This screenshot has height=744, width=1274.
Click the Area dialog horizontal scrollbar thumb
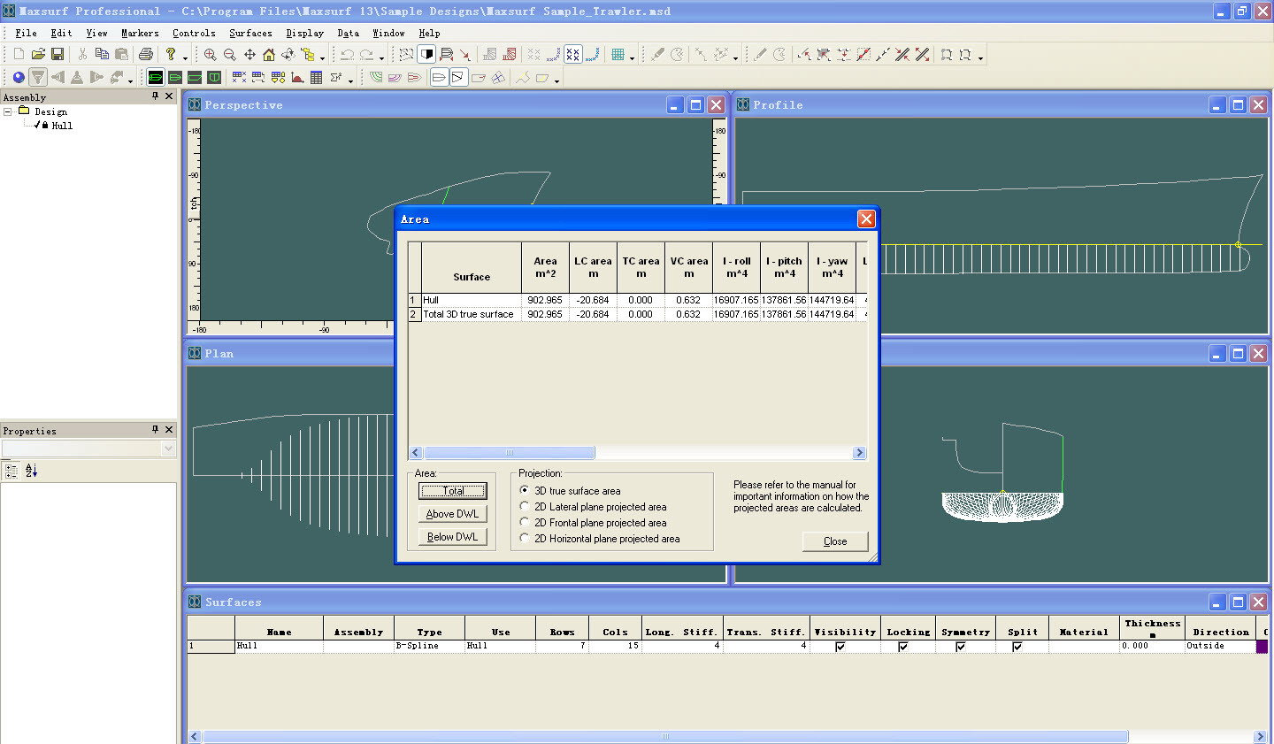coord(510,452)
